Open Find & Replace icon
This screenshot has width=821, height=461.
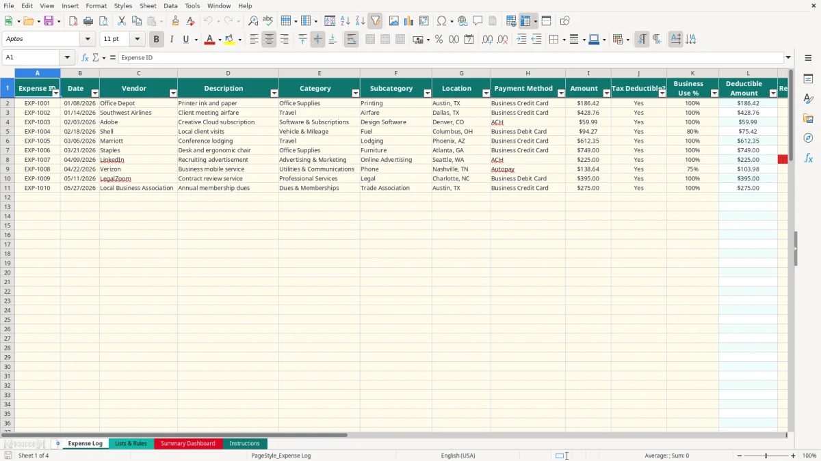(x=253, y=21)
